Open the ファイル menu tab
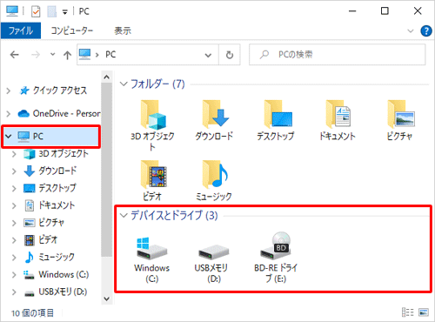435x322 pixels. [21, 30]
